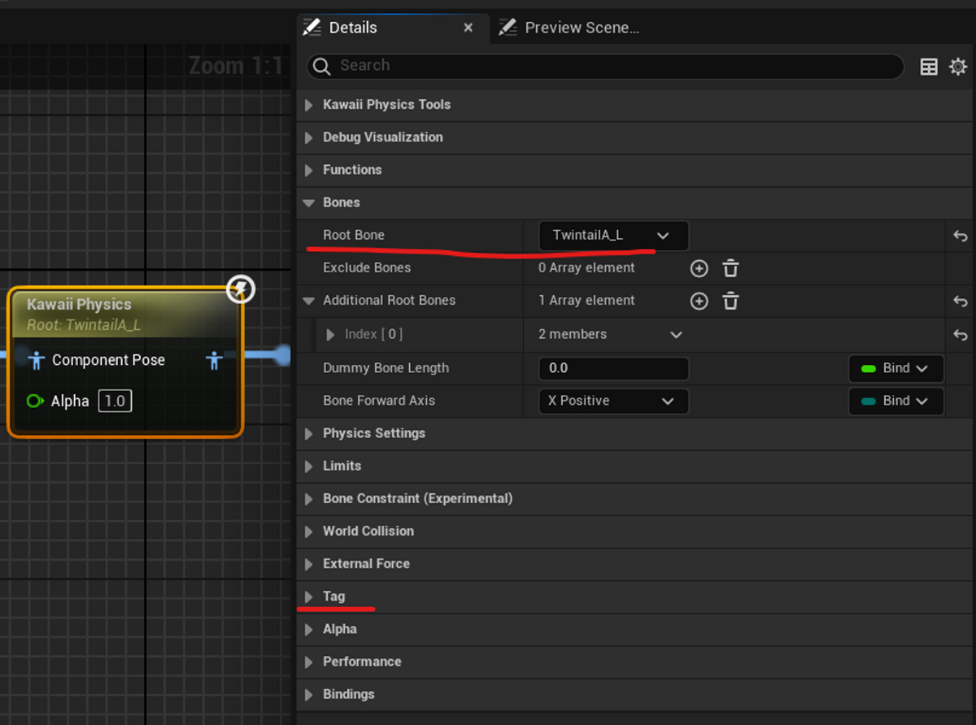The height and width of the screenshot is (725, 976).
Task: Click the Dummy Bone Length value field
Action: pyautogui.click(x=613, y=368)
